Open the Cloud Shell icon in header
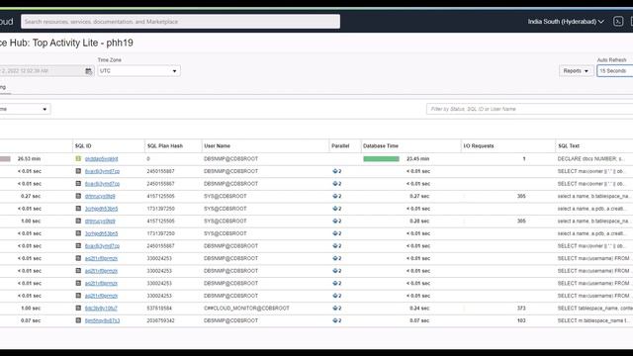This screenshot has height=356, width=633. 618,22
